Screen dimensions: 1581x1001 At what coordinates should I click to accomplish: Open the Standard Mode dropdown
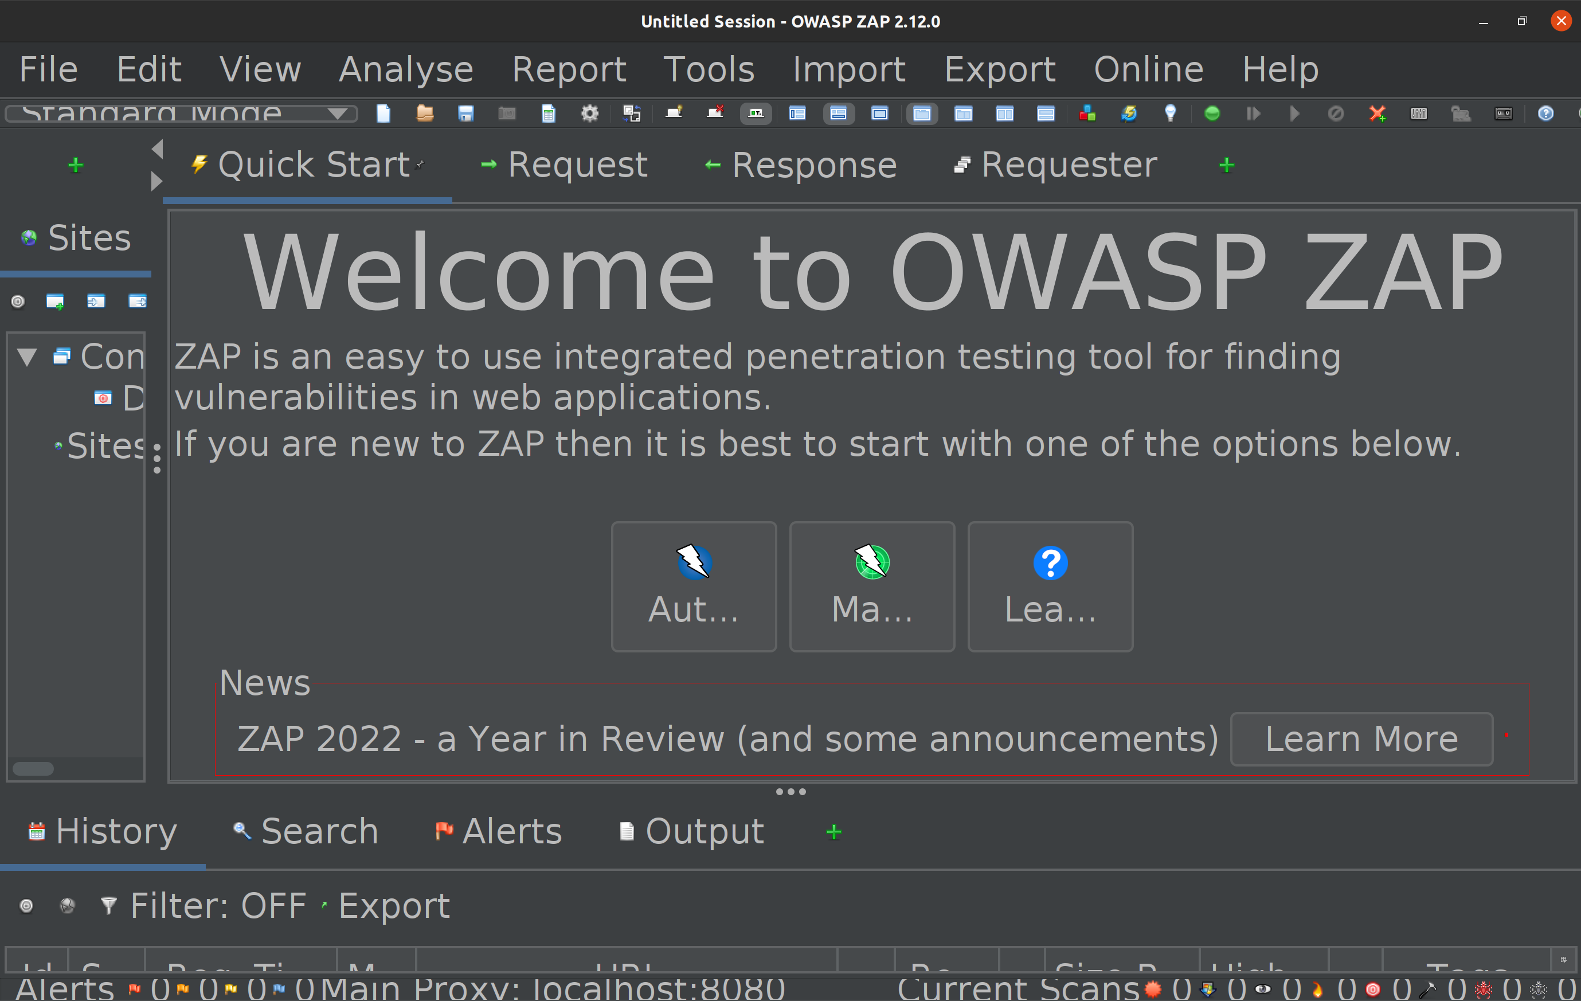coord(181,114)
